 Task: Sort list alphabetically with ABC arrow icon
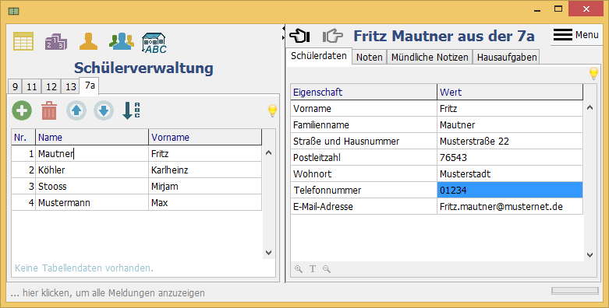click(x=131, y=110)
